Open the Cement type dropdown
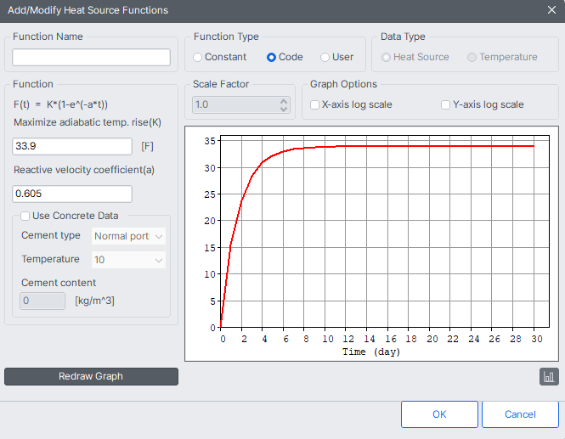Screen dimensions: 565x439 [128, 236]
